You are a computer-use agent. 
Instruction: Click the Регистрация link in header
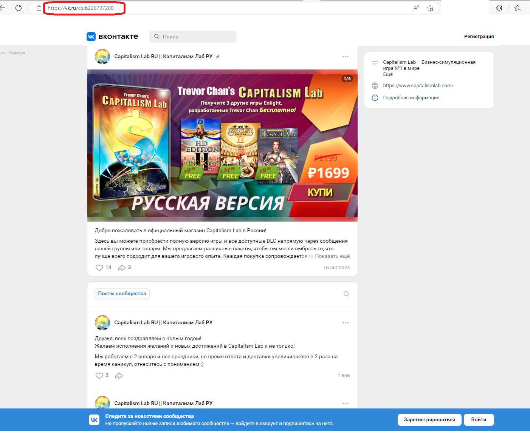click(479, 37)
